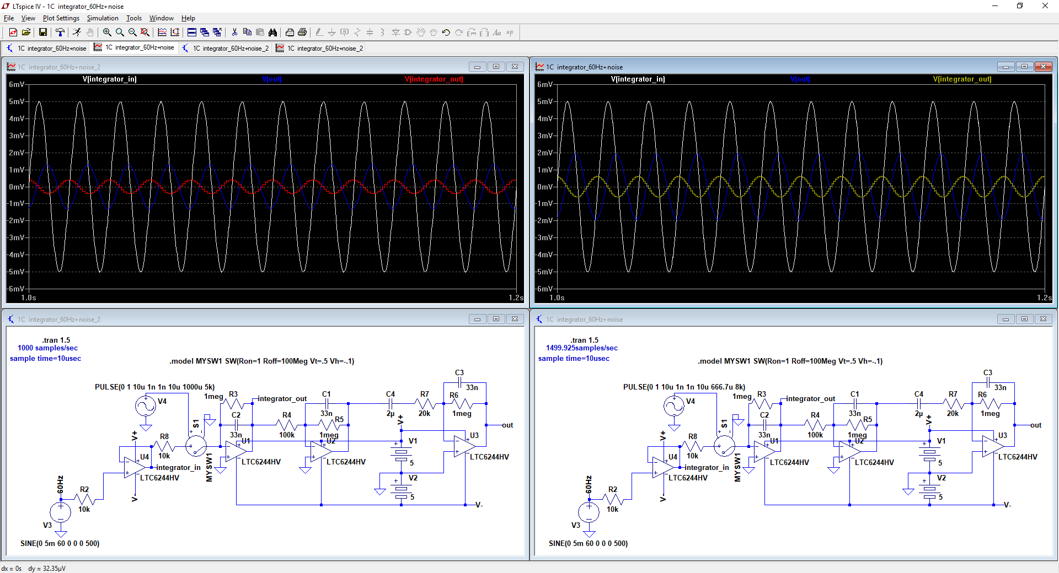Switch to integrator_60Hz+noise_2 schematic tab
Image resolution: width=1059 pixels, height=573 pixels.
pos(225,48)
